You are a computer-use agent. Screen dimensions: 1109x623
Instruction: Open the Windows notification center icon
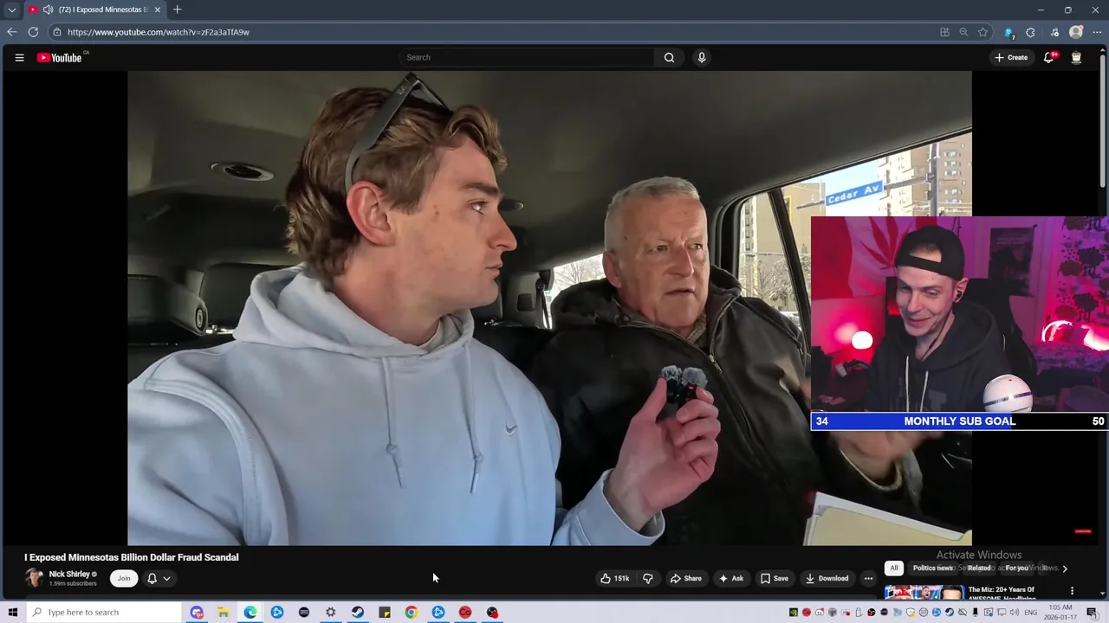click(1092, 613)
